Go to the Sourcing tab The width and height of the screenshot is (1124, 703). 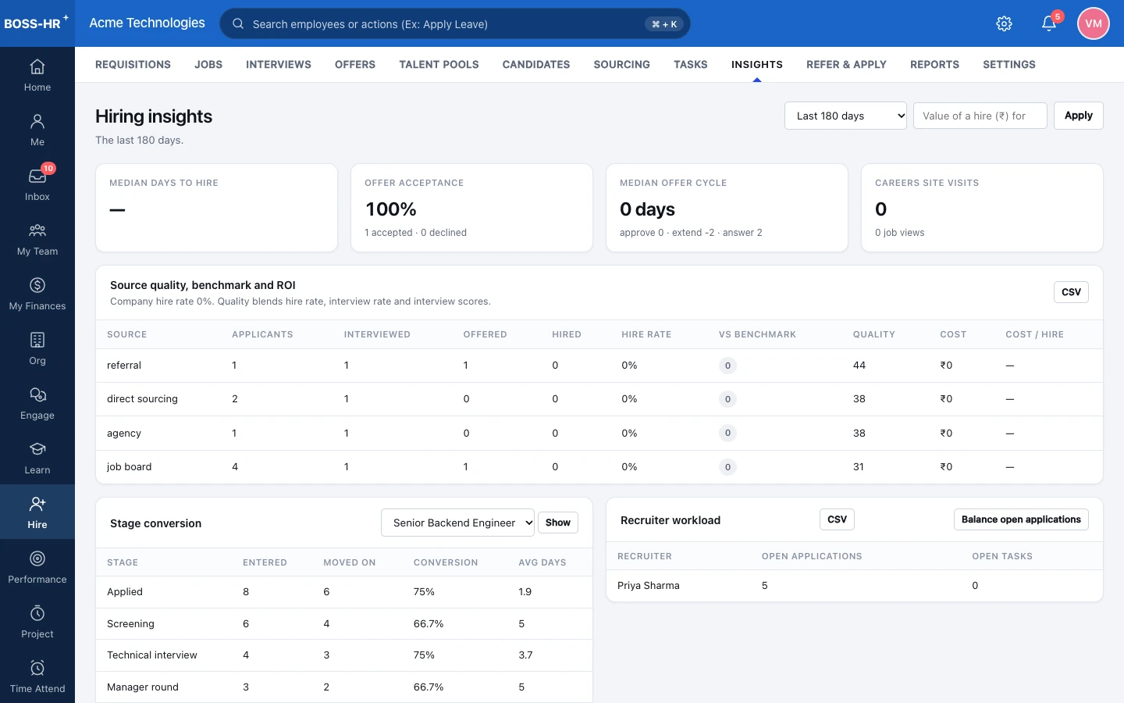tap(621, 65)
